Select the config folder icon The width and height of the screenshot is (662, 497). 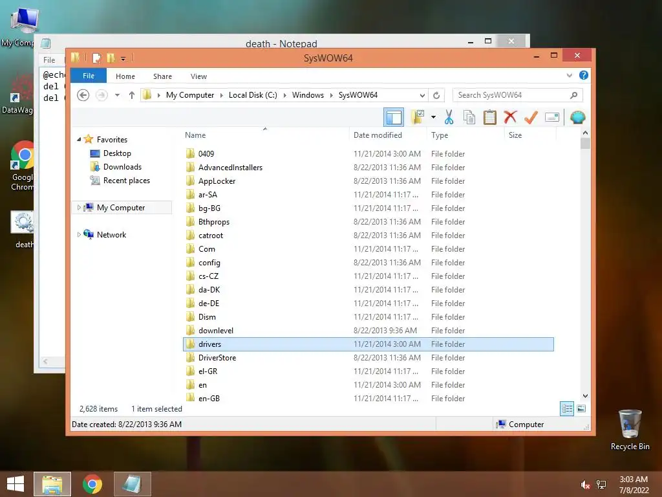click(x=191, y=263)
